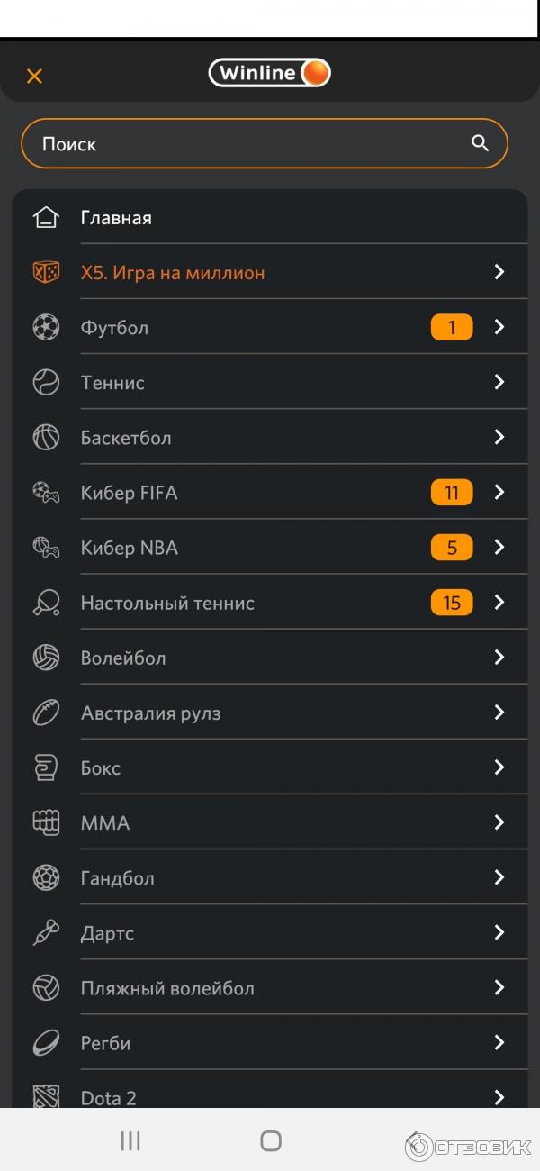Tap the search magnifier icon
This screenshot has width=540, height=1171.
pos(480,143)
